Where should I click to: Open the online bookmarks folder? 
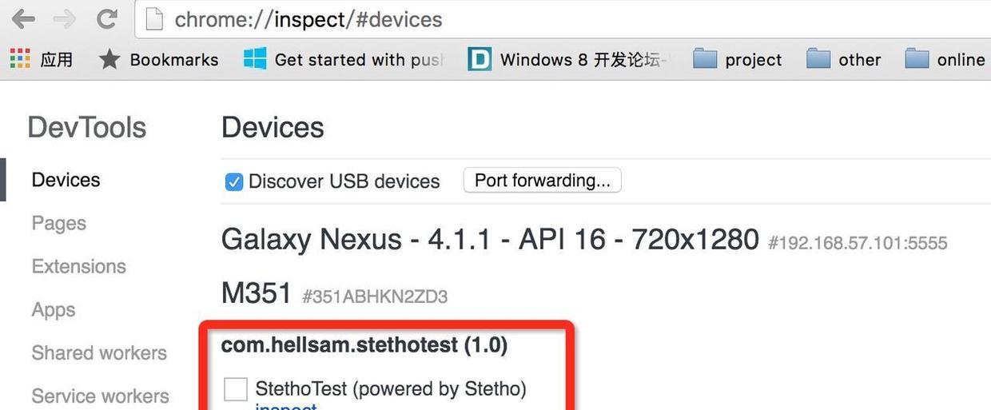coord(917,59)
